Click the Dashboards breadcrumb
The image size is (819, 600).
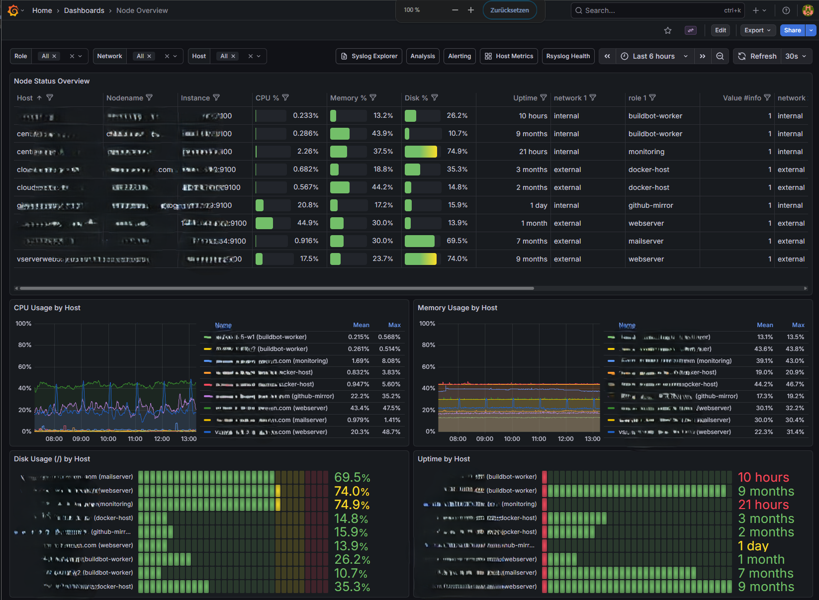(84, 10)
